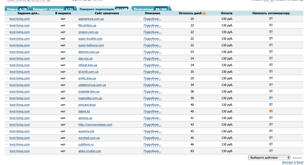Message optimizer for eurotest.com.ua row
Viewport: 308px width, 165px height.
click(271, 138)
